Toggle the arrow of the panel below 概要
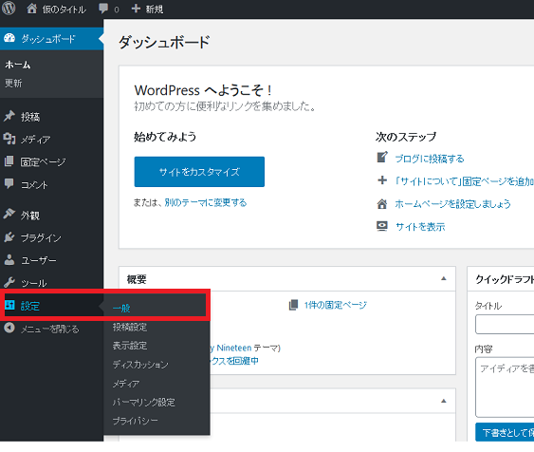 [x=443, y=401]
